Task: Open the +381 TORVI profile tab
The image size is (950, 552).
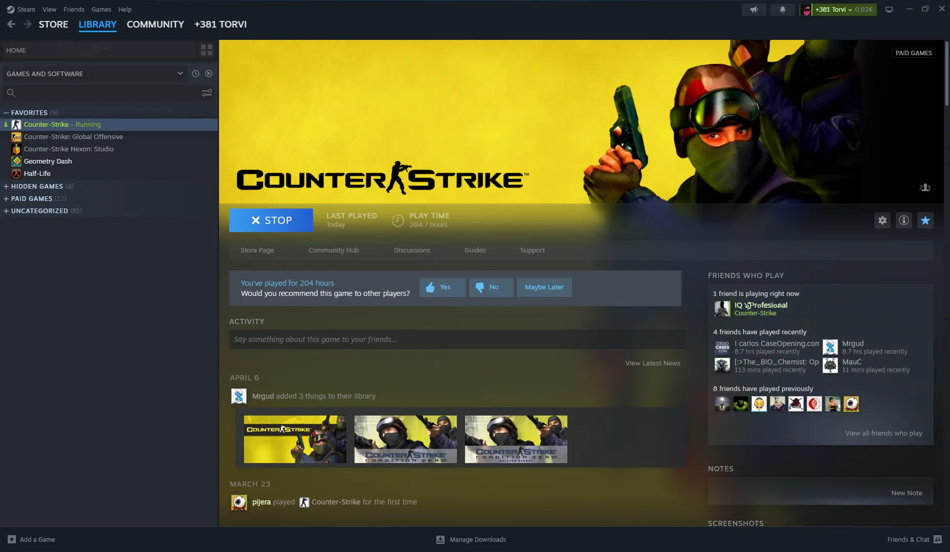Action: pos(220,24)
